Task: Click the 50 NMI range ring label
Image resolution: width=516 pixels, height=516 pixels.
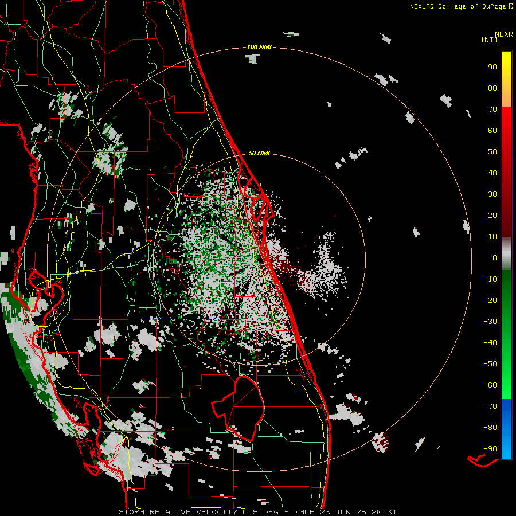Action: tap(259, 153)
